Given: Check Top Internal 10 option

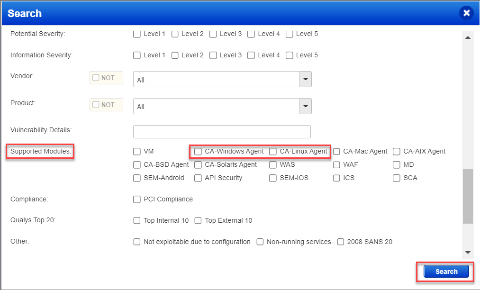Looking at the screenshot, I should pos(136,220).
